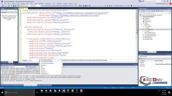Choose alpha in the autocomplete list
Viewport: 172px width, 96px height.
(x=42, y=67)
